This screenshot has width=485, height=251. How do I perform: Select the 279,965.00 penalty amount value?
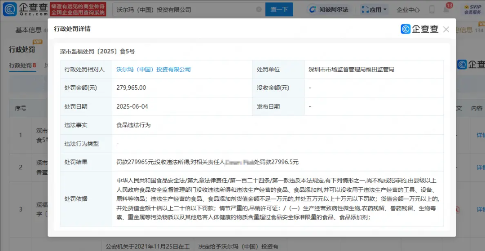[x=131, y=88]
